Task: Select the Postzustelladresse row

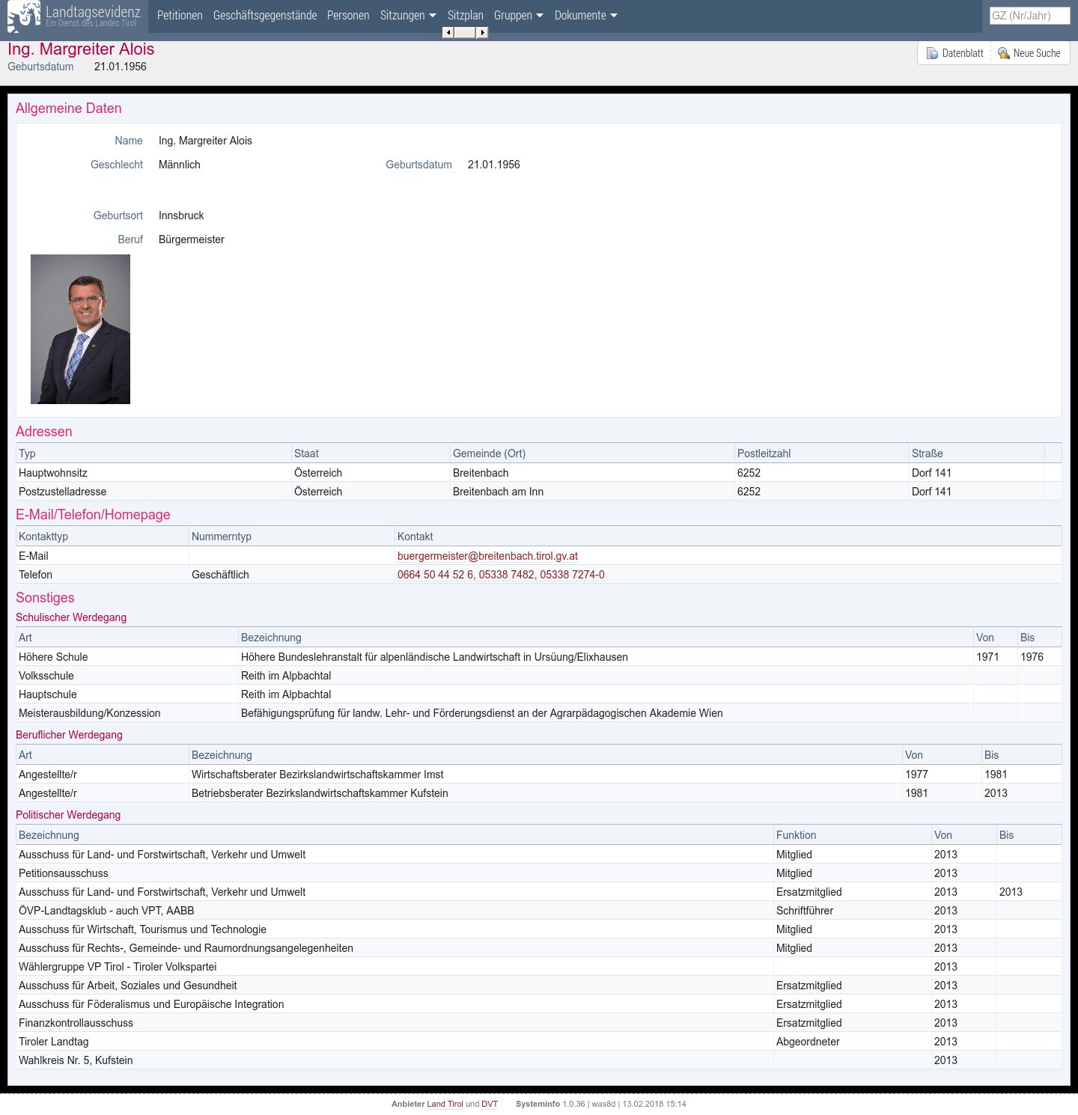Action: (538, 492)
